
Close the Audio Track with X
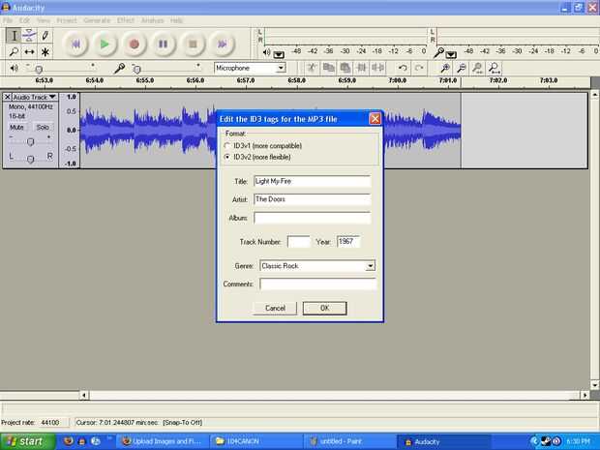pos(8,97)
